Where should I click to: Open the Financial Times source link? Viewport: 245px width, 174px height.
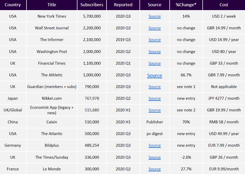pyautogui.click(x=155, y=63)
